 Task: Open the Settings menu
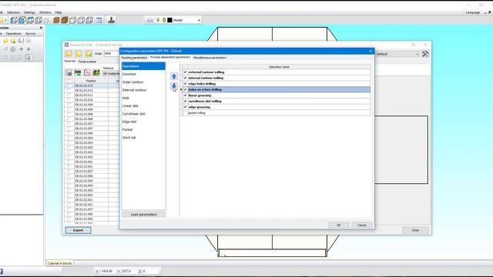pyautogui.click(x=29, y=12)
